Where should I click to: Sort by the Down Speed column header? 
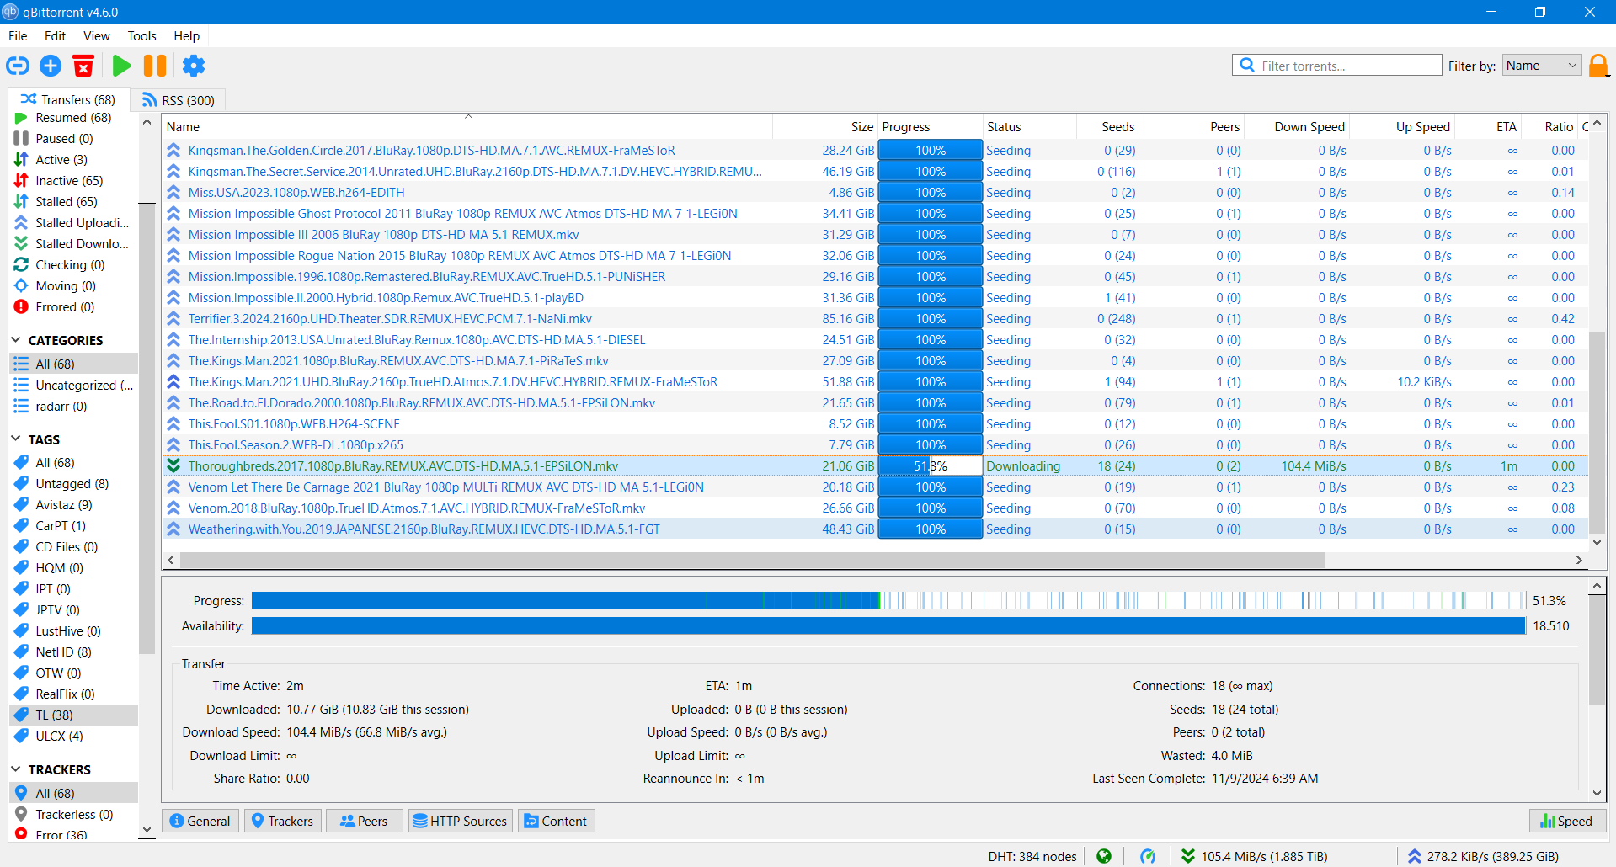(1298, 127)
